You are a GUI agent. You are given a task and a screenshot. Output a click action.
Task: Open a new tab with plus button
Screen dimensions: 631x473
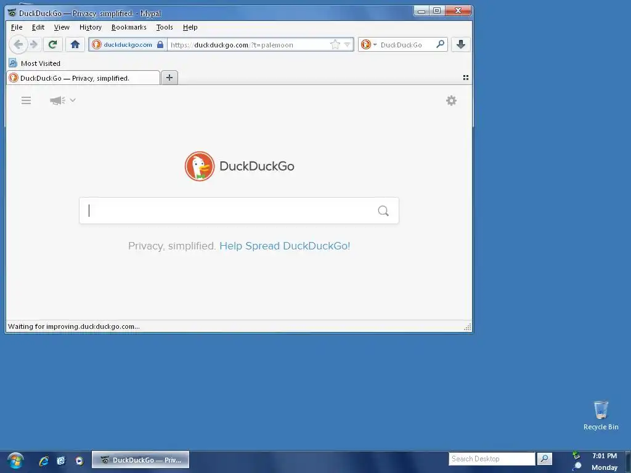(169, 78)
